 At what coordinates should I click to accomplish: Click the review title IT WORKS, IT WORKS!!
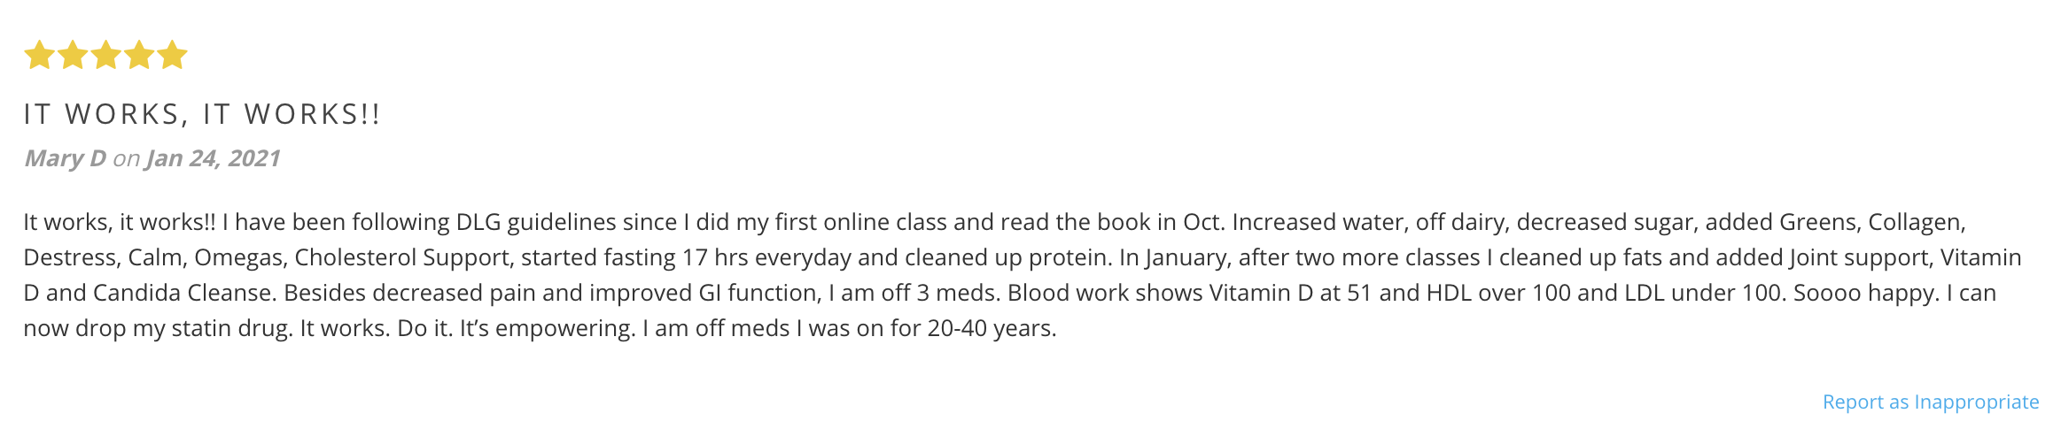pyautogui.click(x=202, y=115)
